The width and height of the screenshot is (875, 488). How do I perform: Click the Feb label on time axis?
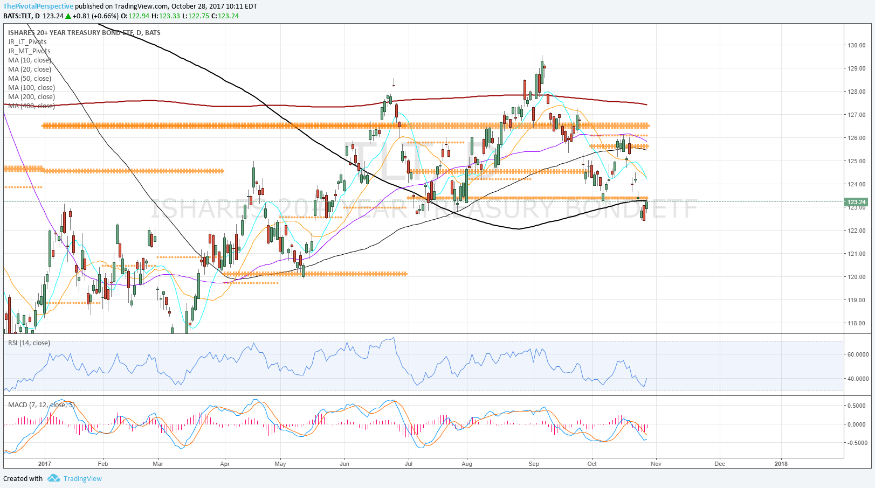103,464
